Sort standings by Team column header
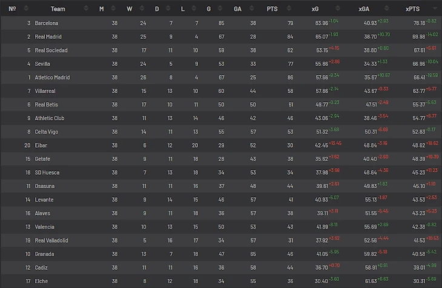This screenshot has width=442, height=288. pyautogui.click(x=58, y=8)
